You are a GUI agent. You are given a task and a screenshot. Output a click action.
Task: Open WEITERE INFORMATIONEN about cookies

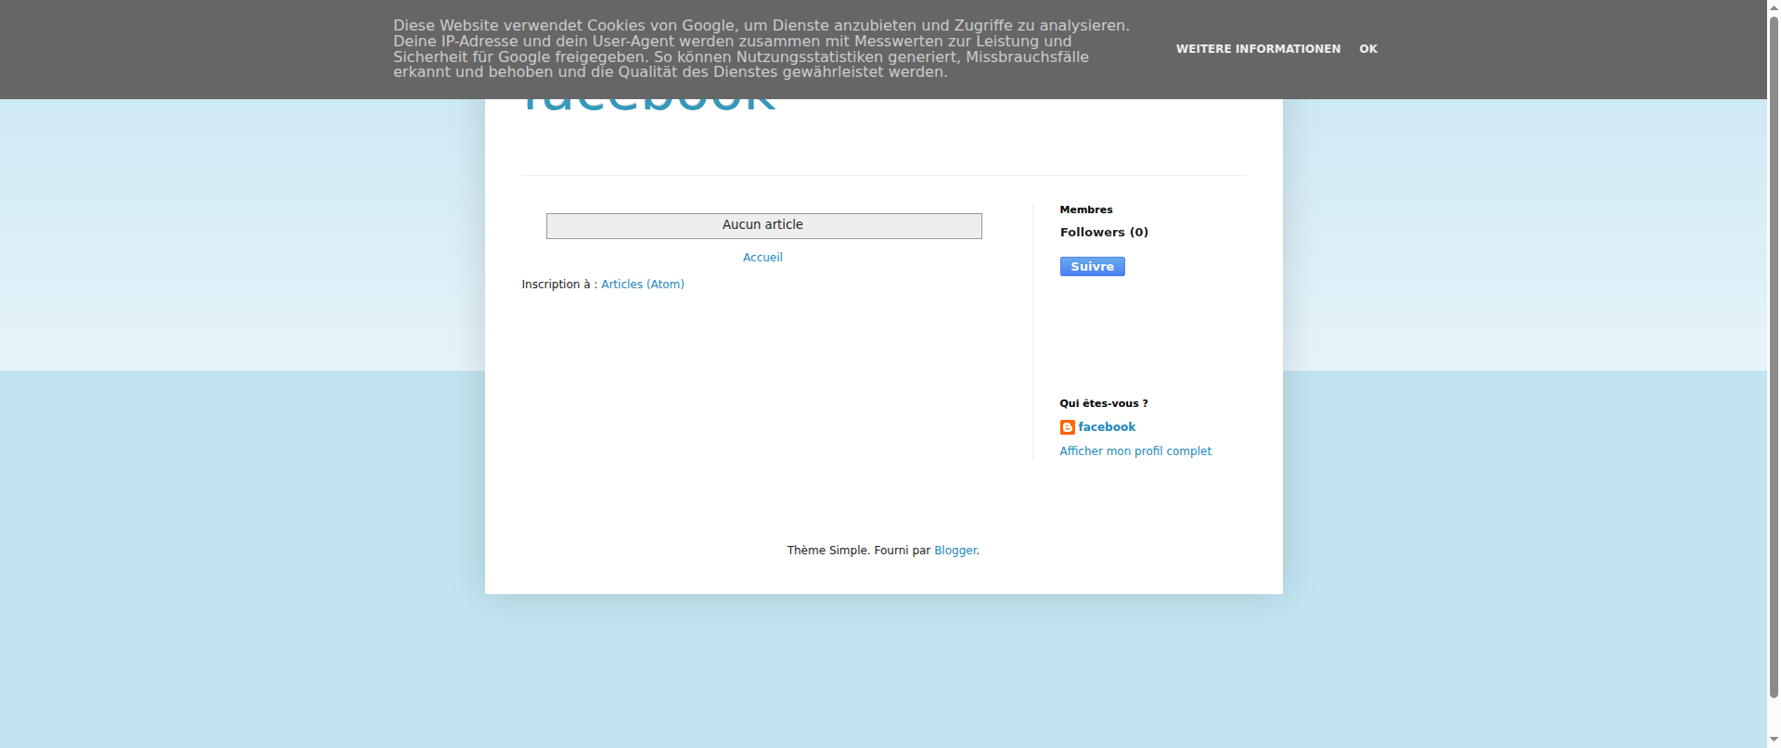(1258, 49)
